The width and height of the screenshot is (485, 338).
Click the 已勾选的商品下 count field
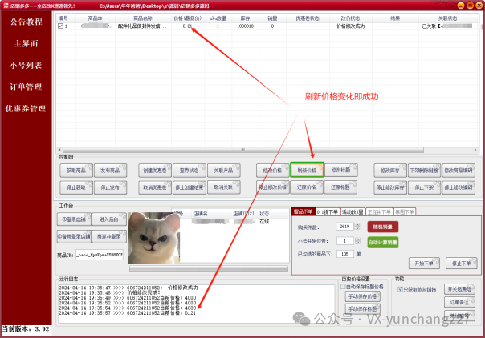tap(345, 254)
